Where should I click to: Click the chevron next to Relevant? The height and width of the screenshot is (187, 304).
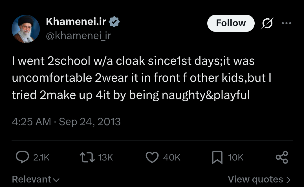[x=56, y=180]
